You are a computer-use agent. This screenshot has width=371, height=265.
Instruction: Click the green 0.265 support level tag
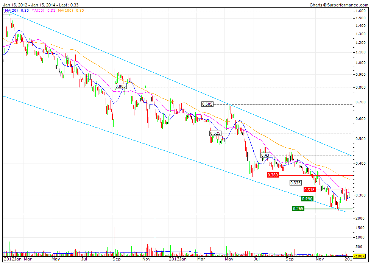point(298,209)
